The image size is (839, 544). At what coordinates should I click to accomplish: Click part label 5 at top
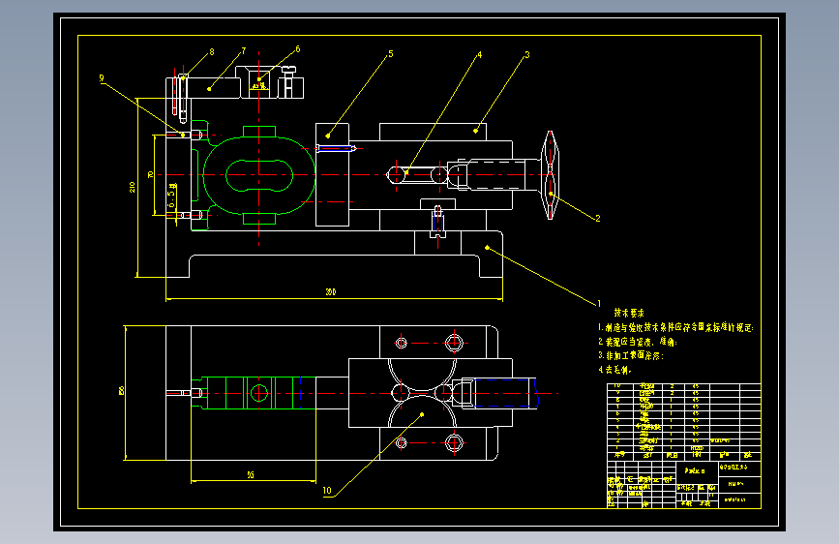[391, 54]
